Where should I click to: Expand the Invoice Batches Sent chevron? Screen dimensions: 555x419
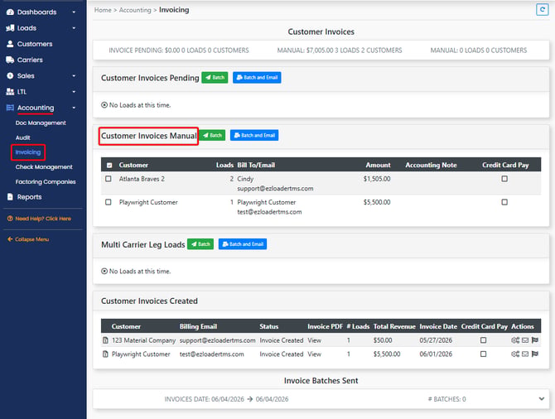(x=541, y=399)
